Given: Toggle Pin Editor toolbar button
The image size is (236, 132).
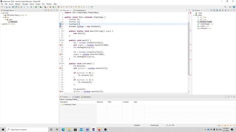Looking at the screenshot, I should click(92, 7).
